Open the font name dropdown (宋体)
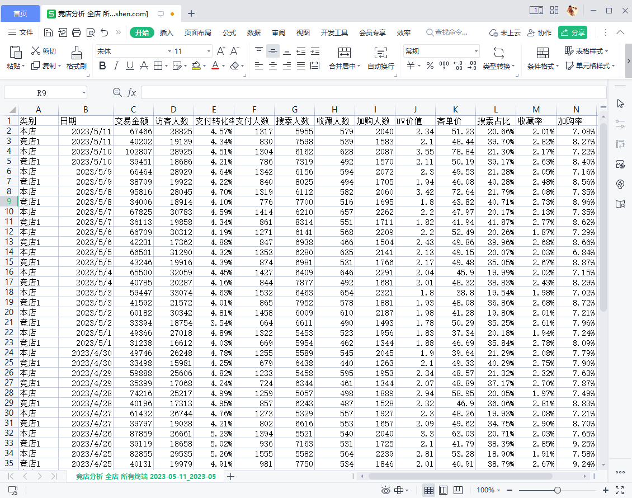Viewport: 632px width, 498px height. pyautogui.click(x=169, y=51)
